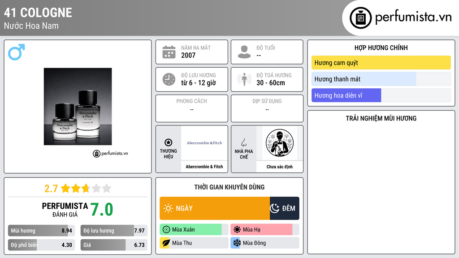Click the Giá 6.73 rating bar
This screenshot has width=459, height=258.
point(114,245)
